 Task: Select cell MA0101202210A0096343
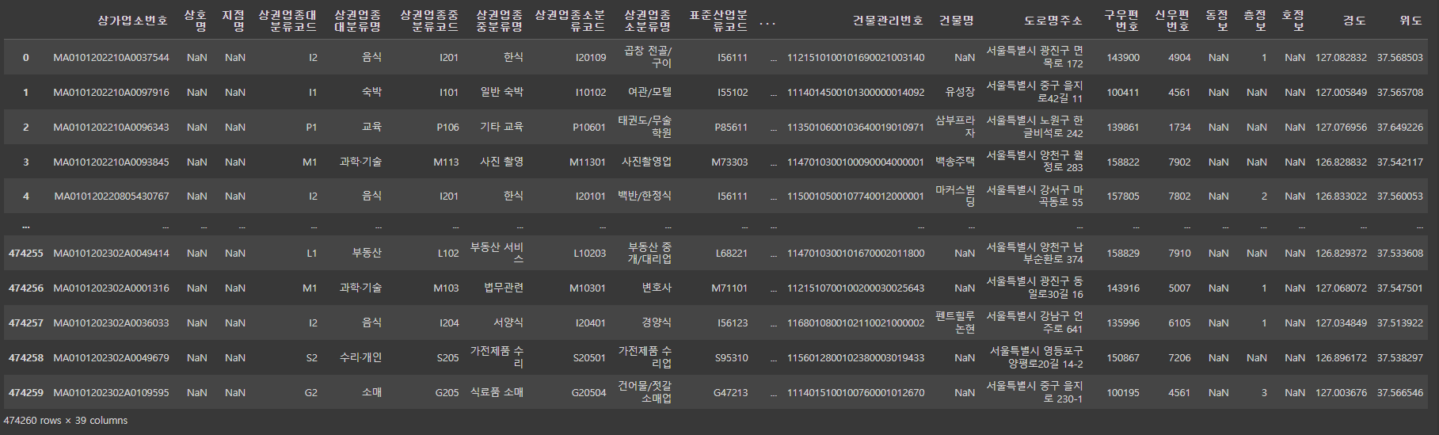pos(111,128)
